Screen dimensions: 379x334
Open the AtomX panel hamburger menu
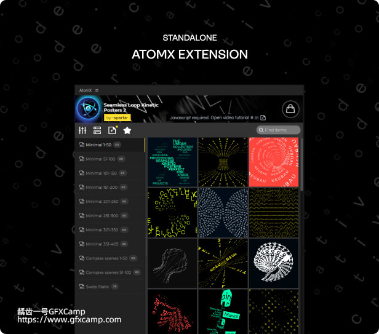tap(97, 90)
